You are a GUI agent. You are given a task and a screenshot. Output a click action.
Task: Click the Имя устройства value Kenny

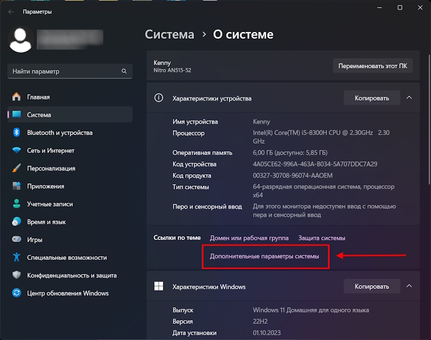(x=261, y=122)
